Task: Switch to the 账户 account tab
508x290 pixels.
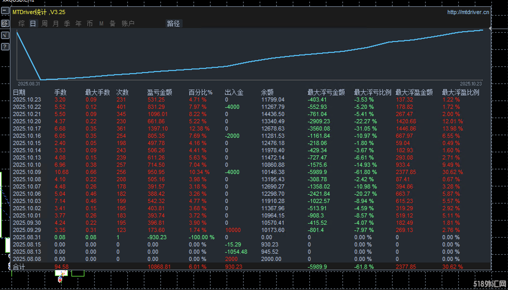Action: [128, 24]
